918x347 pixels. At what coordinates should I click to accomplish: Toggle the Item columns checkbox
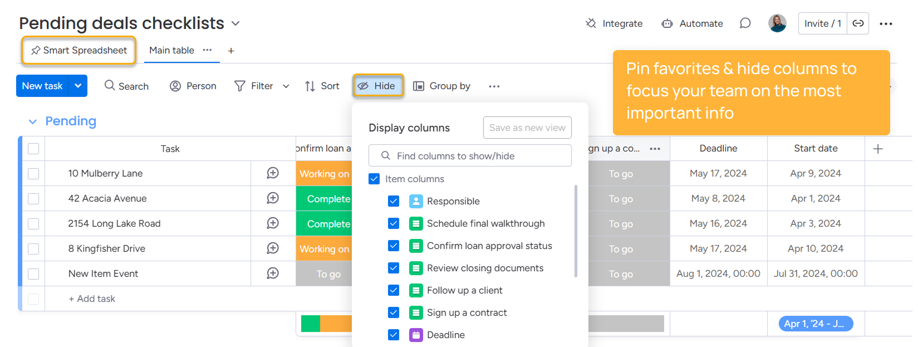(x=374, y=179)
